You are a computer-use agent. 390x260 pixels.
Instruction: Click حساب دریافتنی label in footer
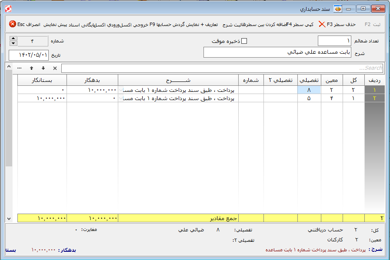325,230
